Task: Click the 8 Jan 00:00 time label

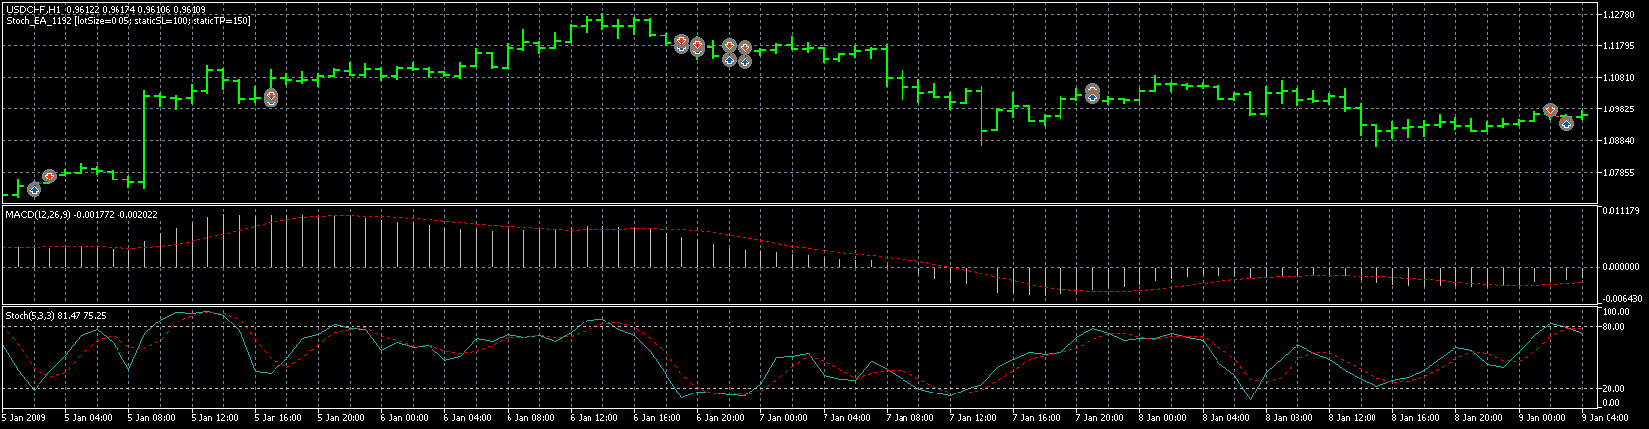Action: pos(1163,418)
